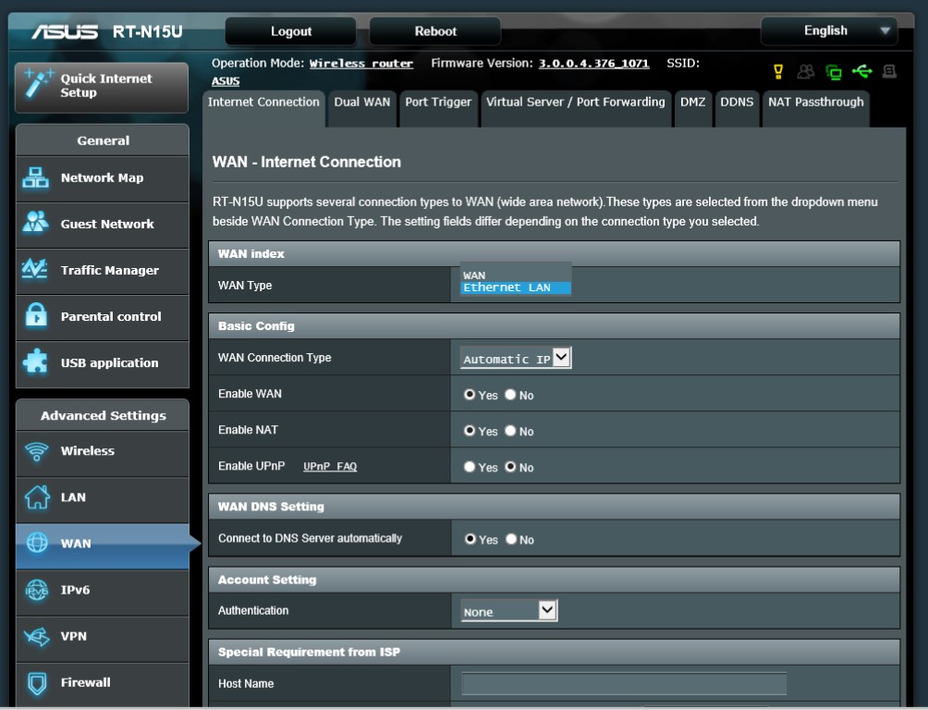
Task: Click the green network clients status icon
Action: [834, 71]
